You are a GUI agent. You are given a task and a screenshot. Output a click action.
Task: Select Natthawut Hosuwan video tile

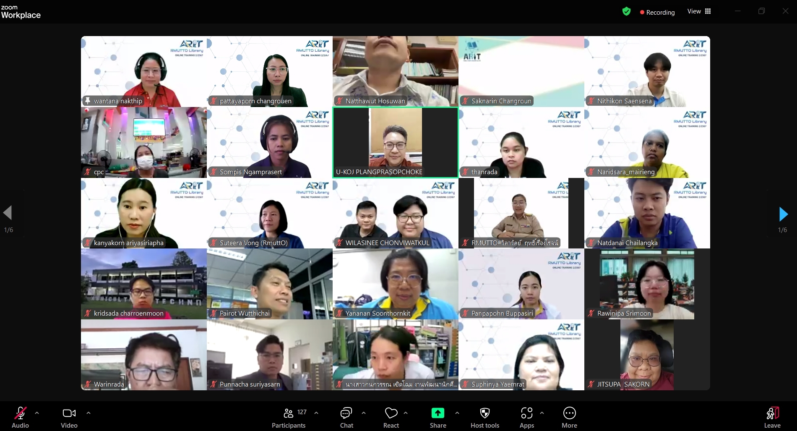(396, 71)
